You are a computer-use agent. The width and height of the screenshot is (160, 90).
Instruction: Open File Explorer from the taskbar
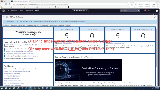(39, 88)
